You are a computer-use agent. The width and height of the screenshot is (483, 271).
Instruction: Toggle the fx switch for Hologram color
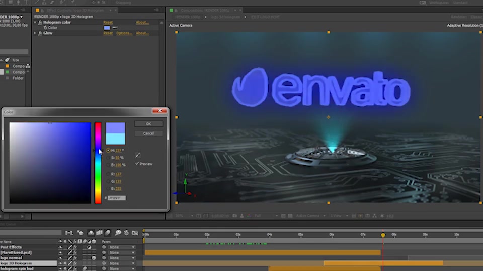point(40,22)
